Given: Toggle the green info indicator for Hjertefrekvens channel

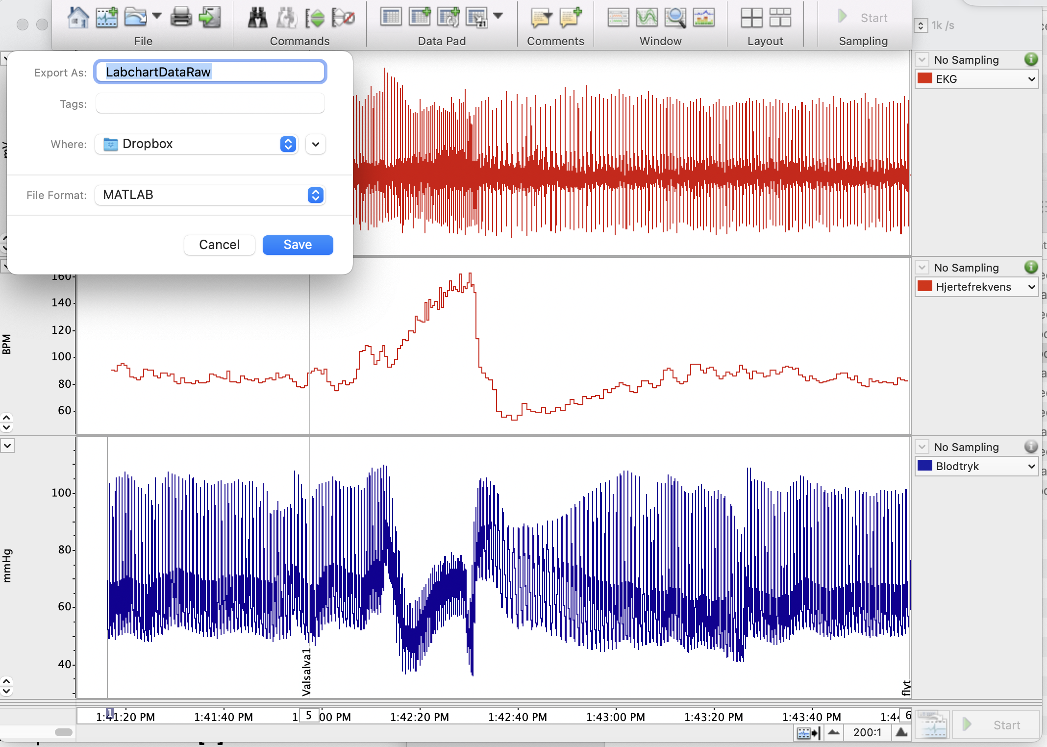Looking at the screenshot, I should click(1031, 267).
